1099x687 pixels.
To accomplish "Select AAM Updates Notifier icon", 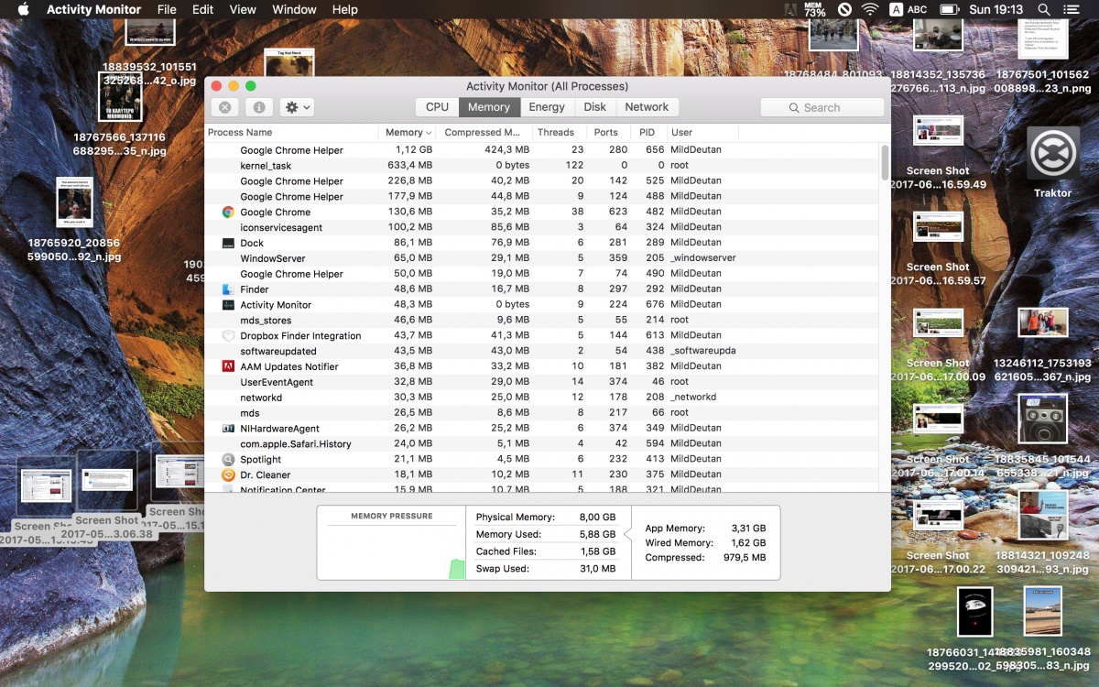I will [x=228, y=366].
